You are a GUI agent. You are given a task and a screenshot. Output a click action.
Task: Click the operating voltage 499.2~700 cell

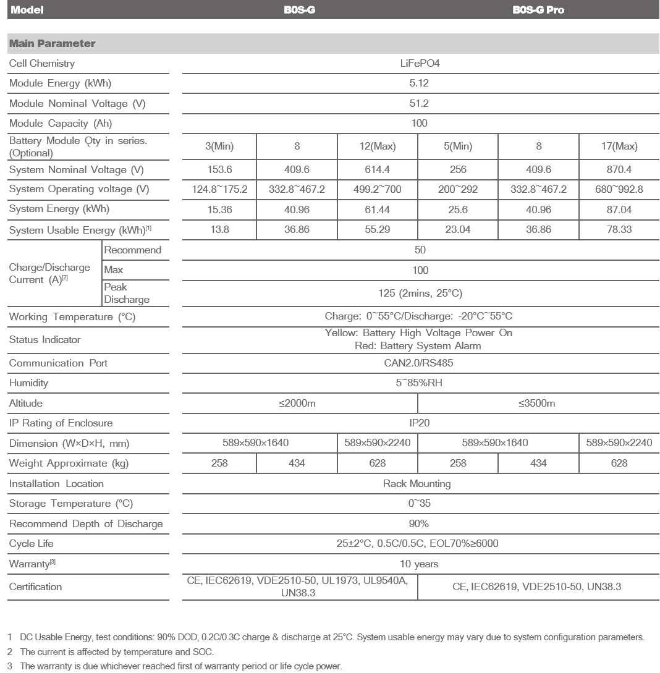pos(377,189)
